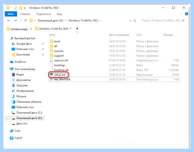Open Google Диск in quick access
Viewport: 194px width, 152px height.
24,44
